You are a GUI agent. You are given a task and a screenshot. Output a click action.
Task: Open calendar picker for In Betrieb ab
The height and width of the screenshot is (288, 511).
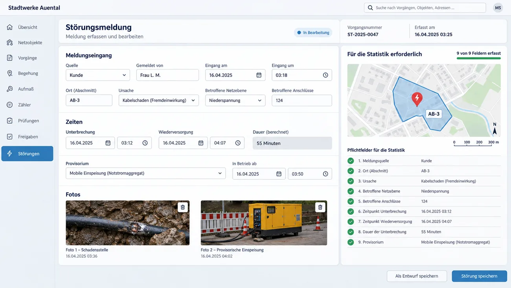(279, 174)
